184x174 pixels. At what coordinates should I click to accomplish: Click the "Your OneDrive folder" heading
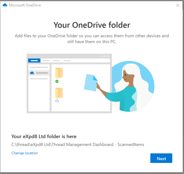pos(92,25)
